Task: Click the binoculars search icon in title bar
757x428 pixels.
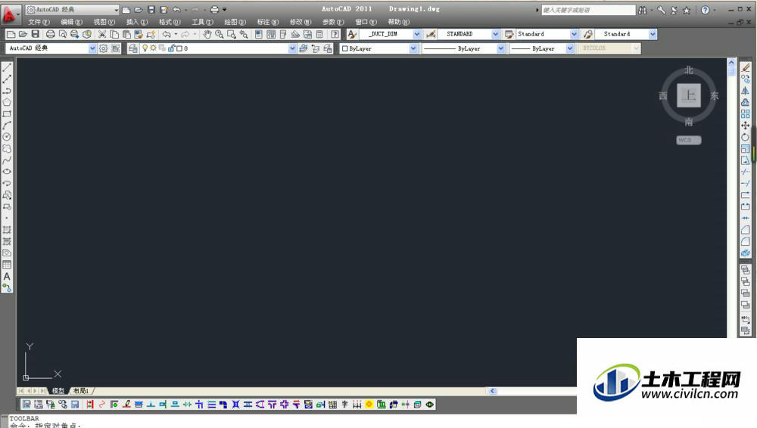Action: (643, 10)
